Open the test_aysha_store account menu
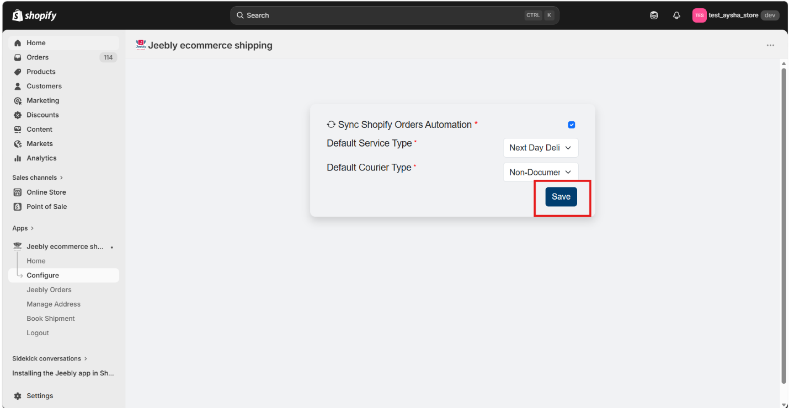 [736, 15]
